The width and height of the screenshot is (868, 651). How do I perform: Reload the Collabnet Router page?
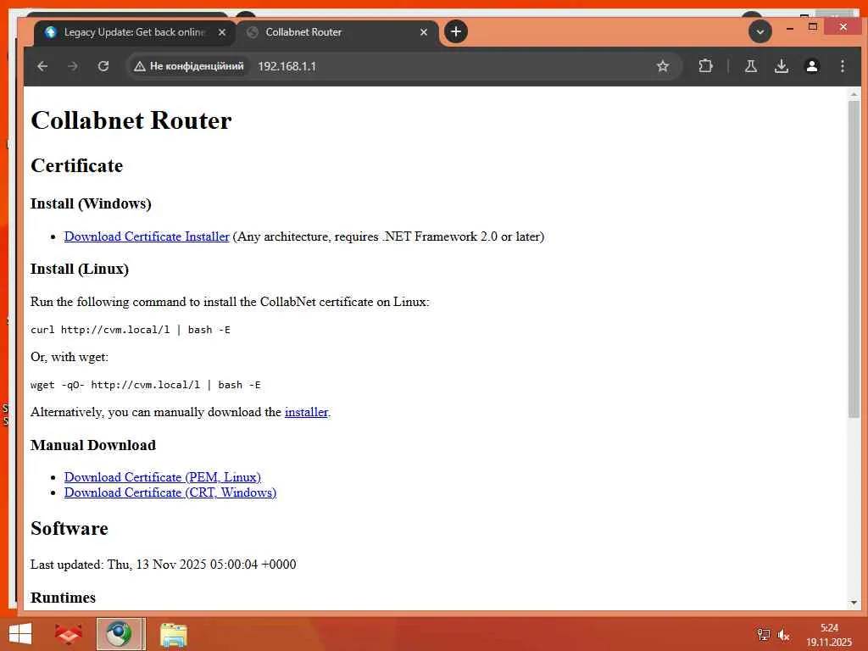point(103,66)
